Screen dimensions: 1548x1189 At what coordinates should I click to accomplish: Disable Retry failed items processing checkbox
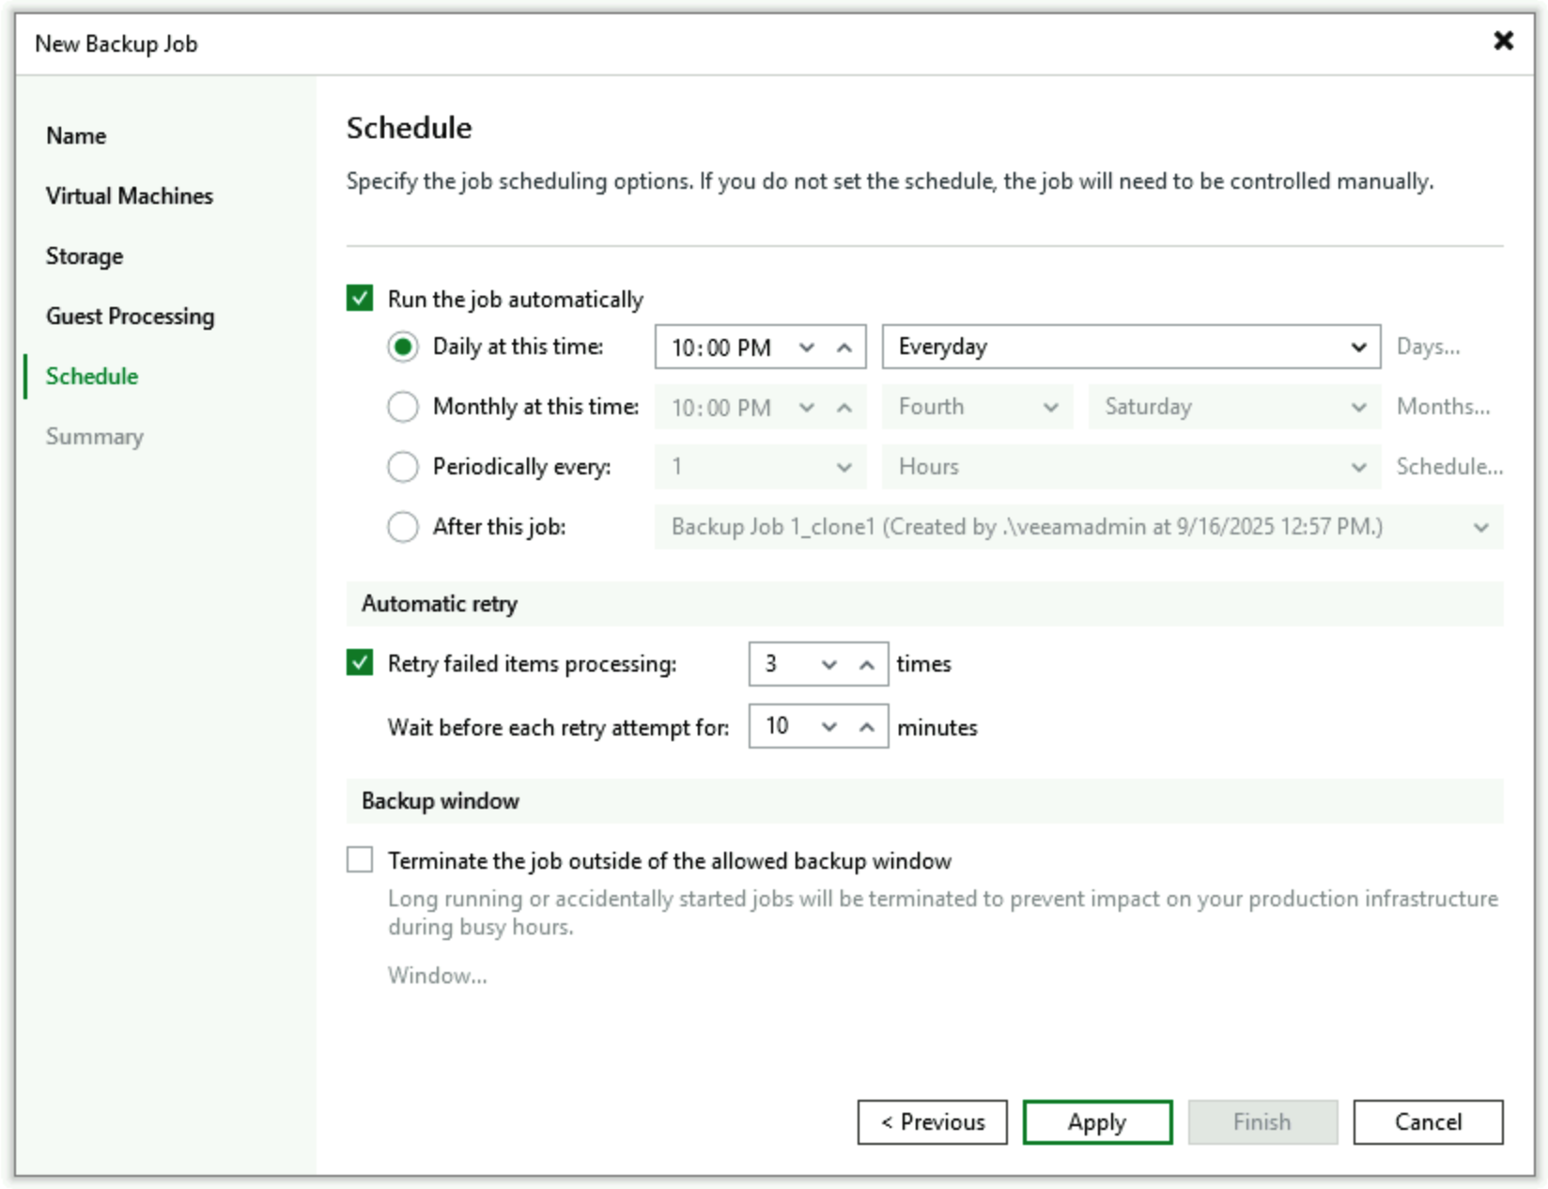(360, 663)
